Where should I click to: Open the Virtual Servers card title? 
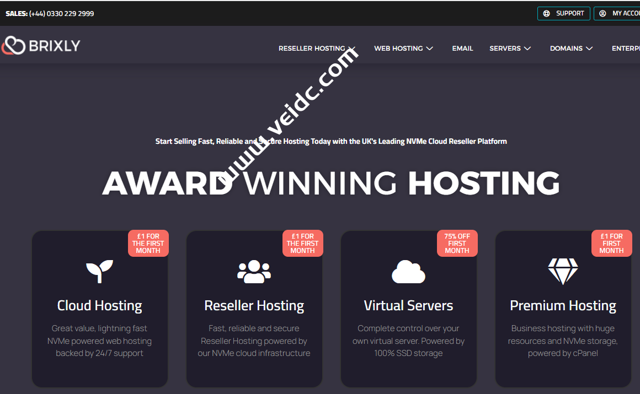click(409, 305)
